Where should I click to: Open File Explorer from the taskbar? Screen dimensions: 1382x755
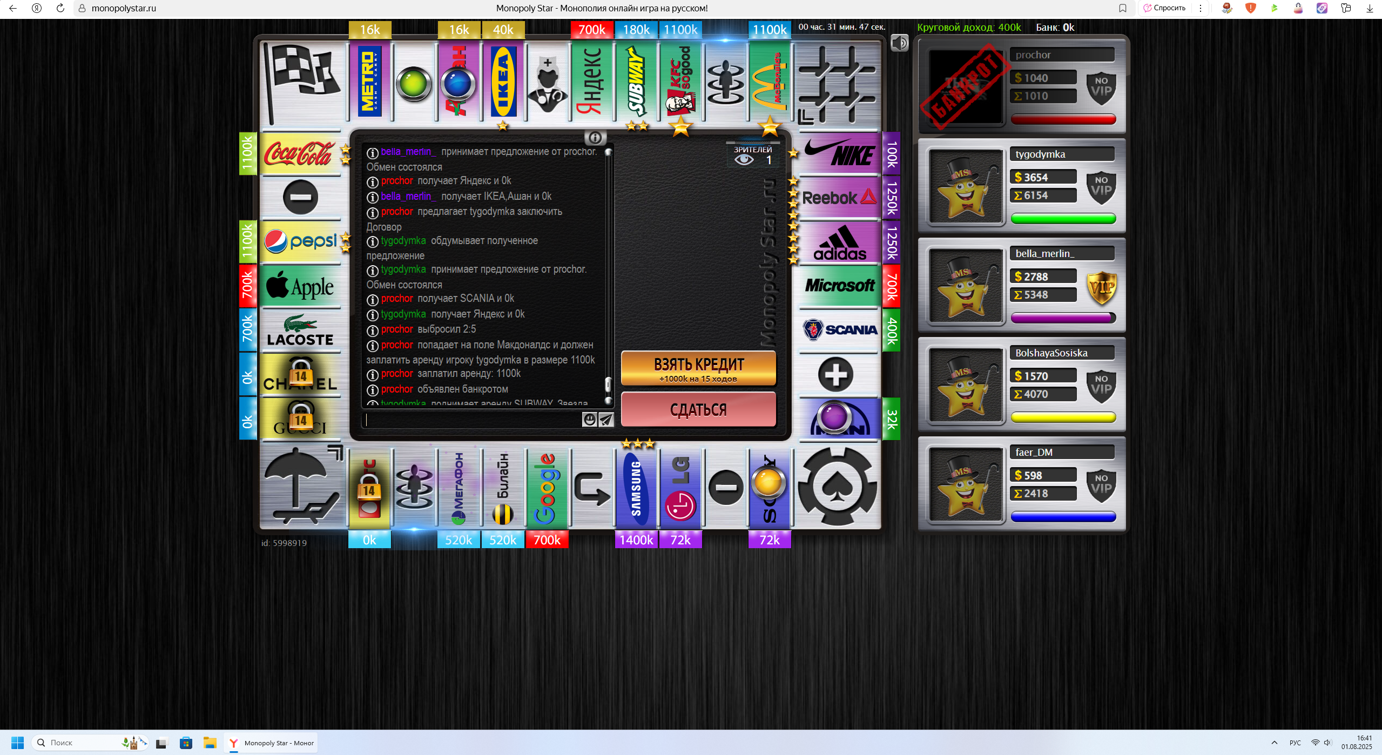click(210, 743)
